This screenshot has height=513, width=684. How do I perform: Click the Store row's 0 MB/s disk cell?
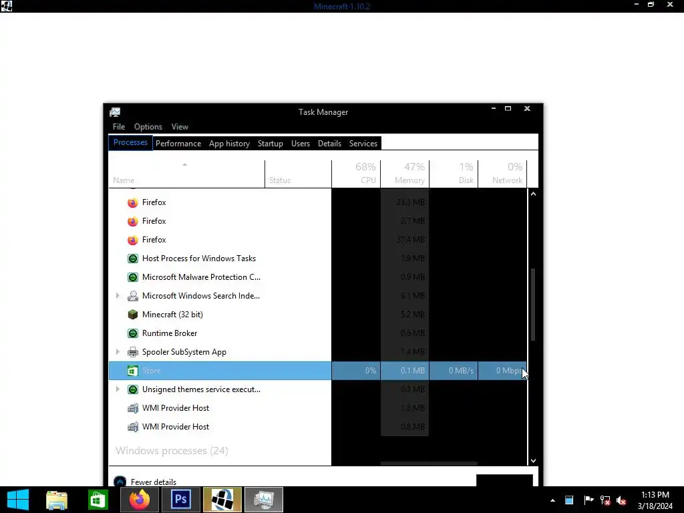(x=454, y=371)
